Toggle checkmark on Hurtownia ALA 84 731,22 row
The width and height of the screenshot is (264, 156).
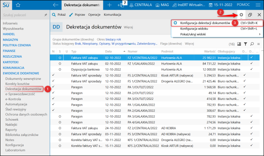[251, 63]
